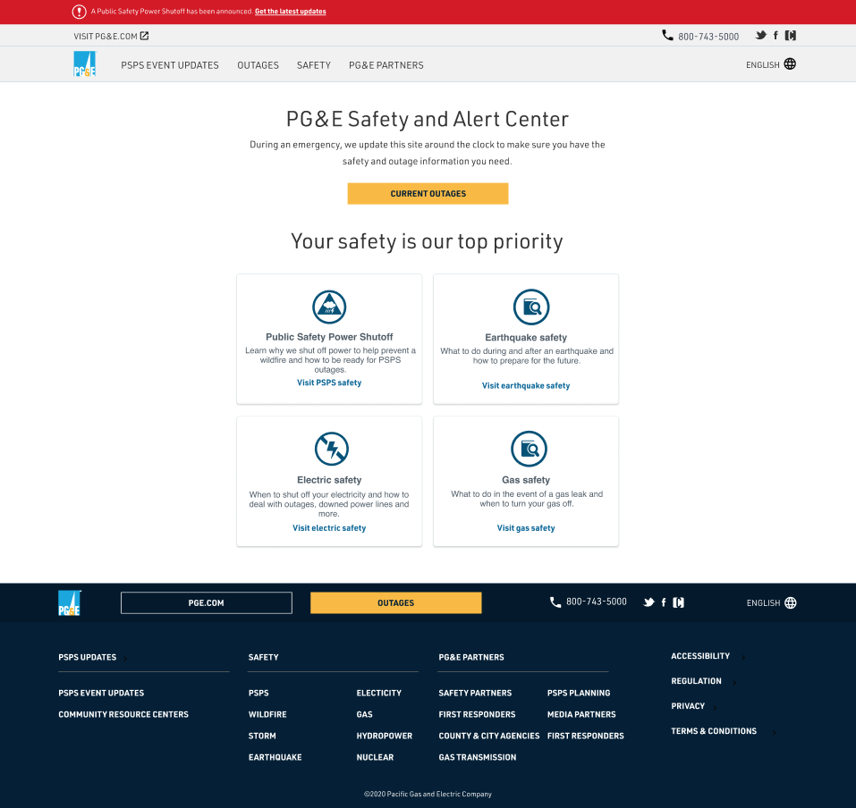Open COMMUNITY RESOURCE CENTERS footer link

[x=123, y=714]
